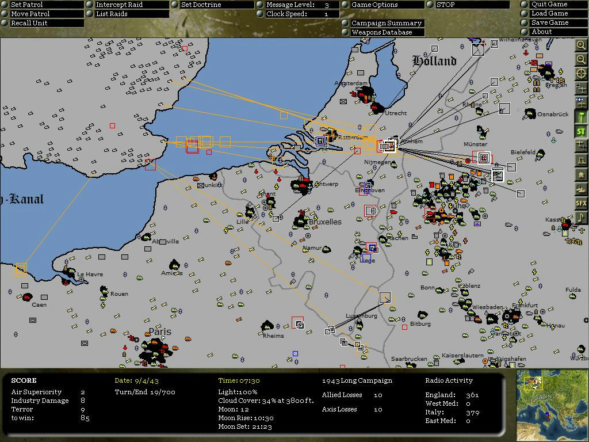Click the Allied Losses value
589x442 pixels.
(x=378, y=395)
